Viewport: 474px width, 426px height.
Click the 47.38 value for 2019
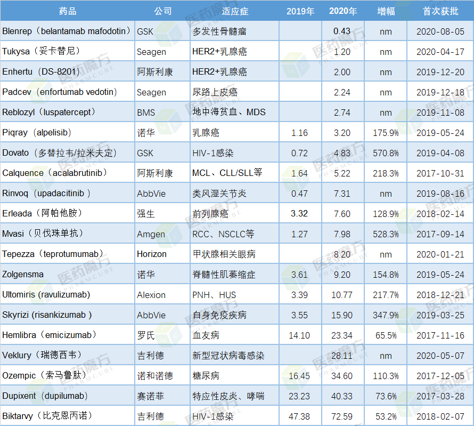300,416
